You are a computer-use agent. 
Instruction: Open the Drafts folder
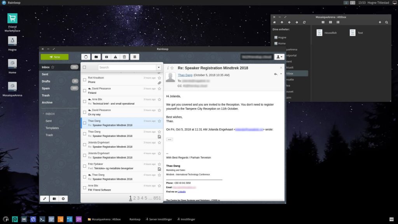46,81
